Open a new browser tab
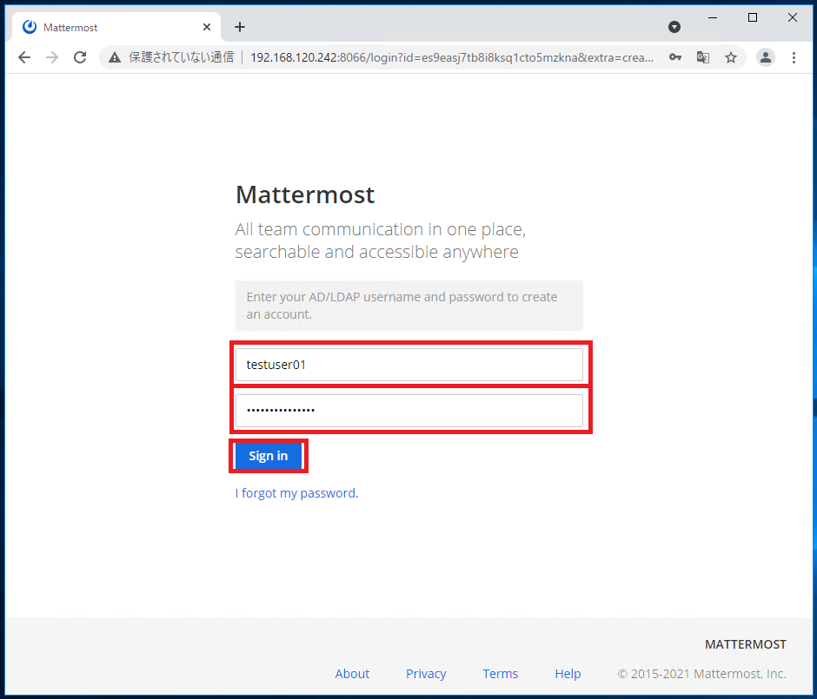This screenshot has width=817, height=699. 240,27
